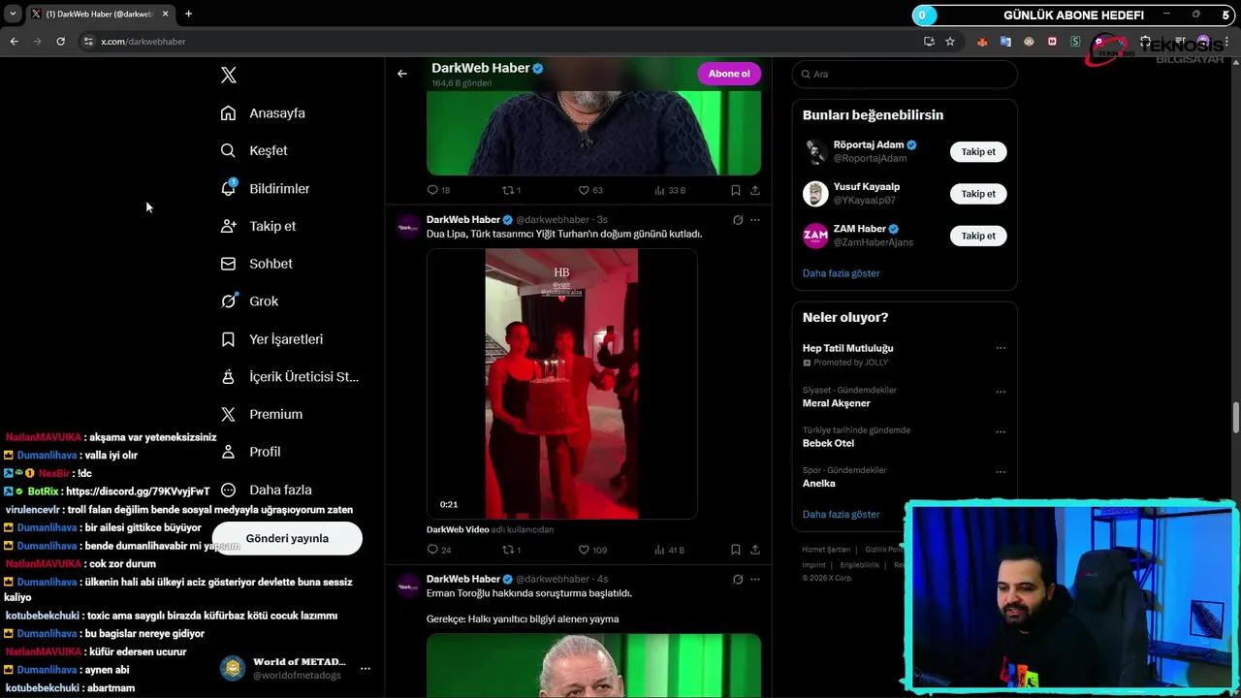This screenshot has height=698, width=1241.
Task: Open Sohbet messages
Action: pyautogui.click(x=256, y=264)
